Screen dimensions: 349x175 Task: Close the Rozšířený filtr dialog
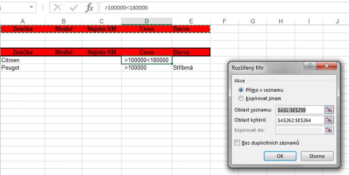[327, 66]
